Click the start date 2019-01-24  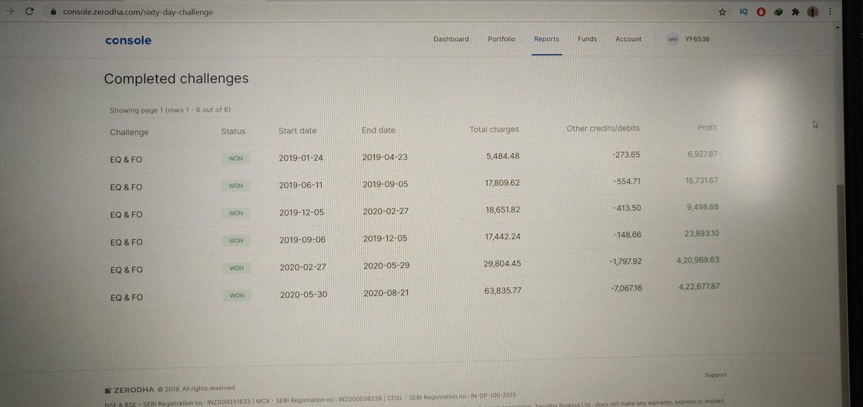click(x=301, y=159)
